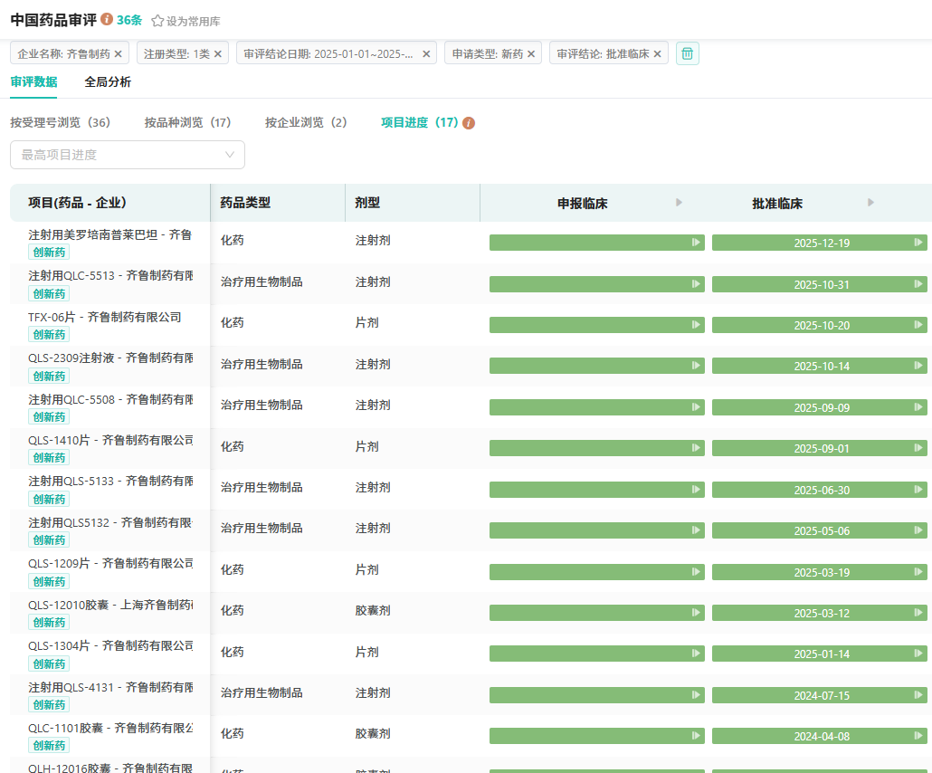Switch to the 全局分析 tab
The width and height of the screenshot is (932, 773).
(108, 82)
